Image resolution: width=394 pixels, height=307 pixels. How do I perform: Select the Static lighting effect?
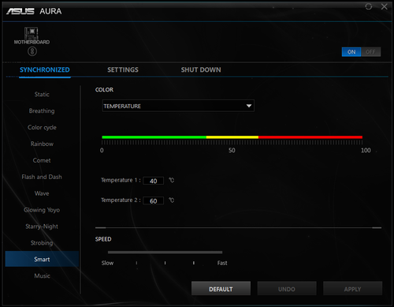click(x=42, y=94)
